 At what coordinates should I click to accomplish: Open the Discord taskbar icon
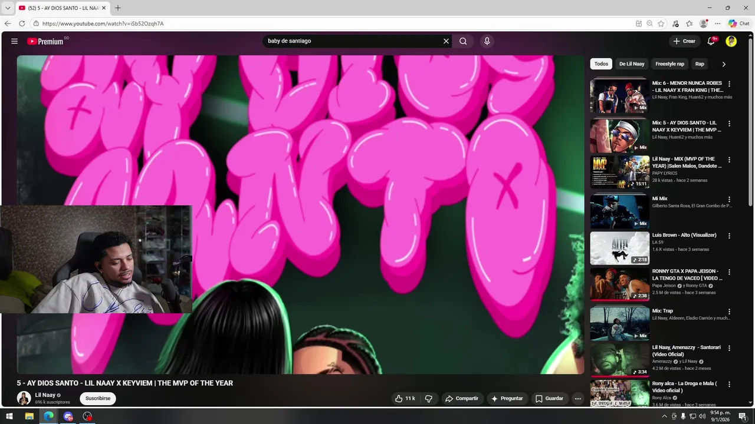click(68, 416)
